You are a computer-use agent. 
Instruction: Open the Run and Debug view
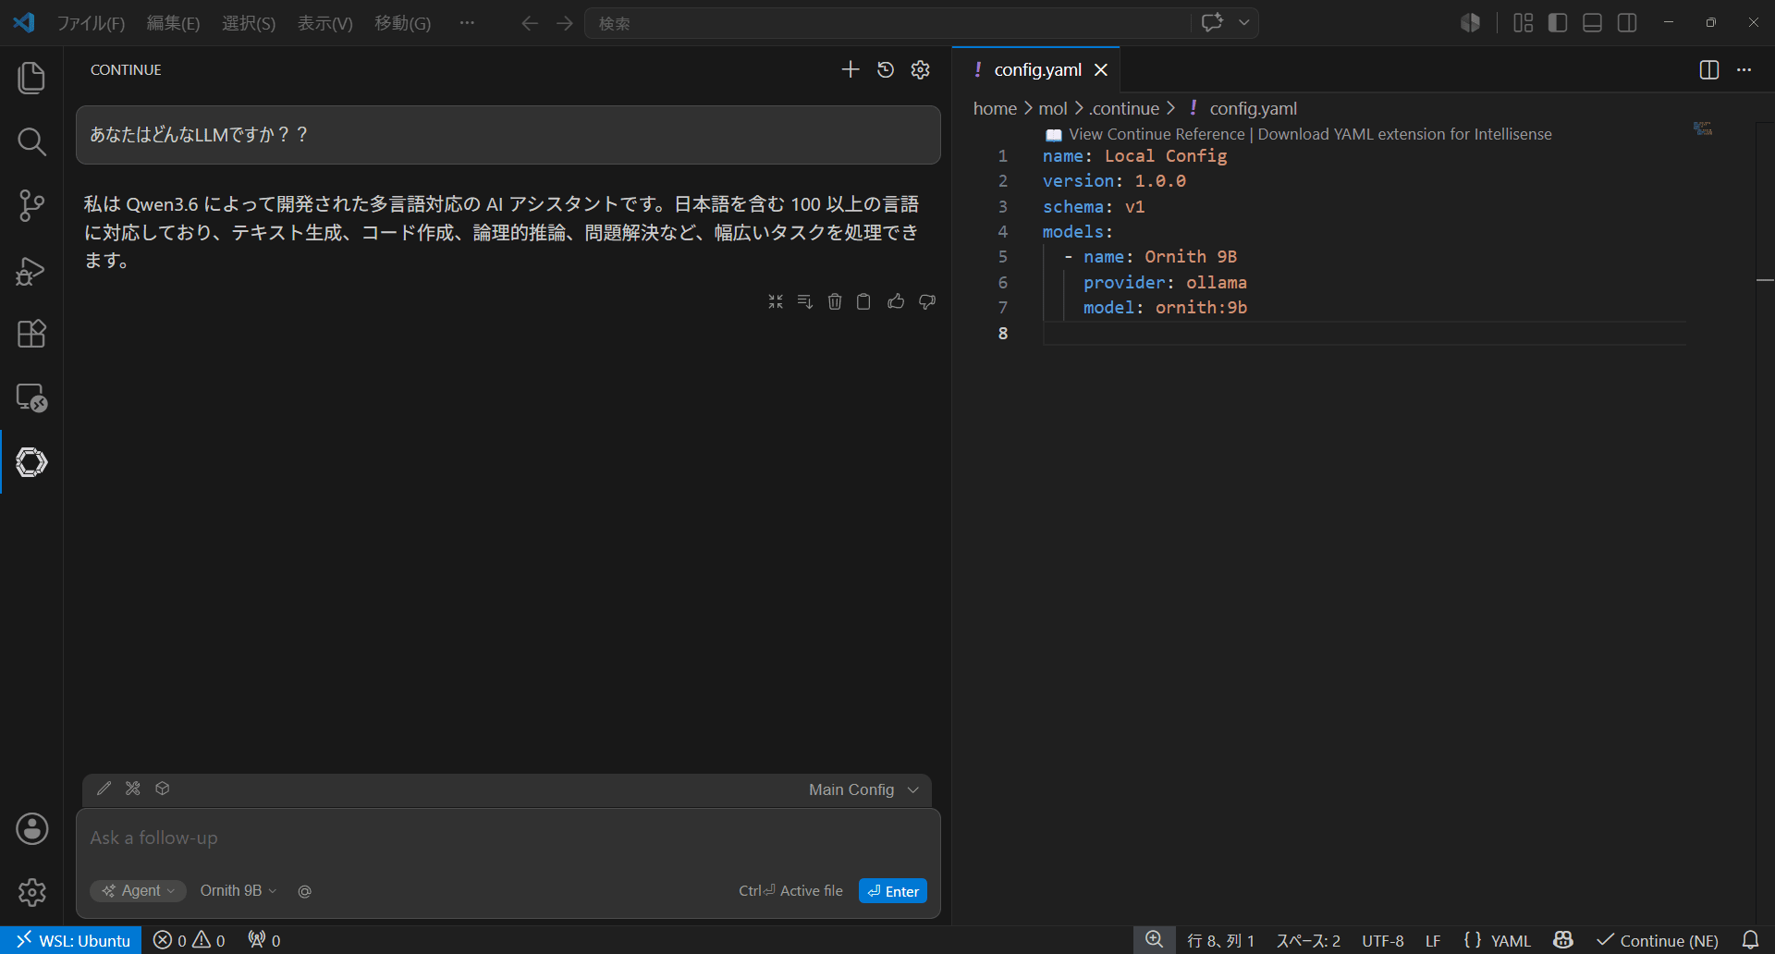(x=31, y=270)
